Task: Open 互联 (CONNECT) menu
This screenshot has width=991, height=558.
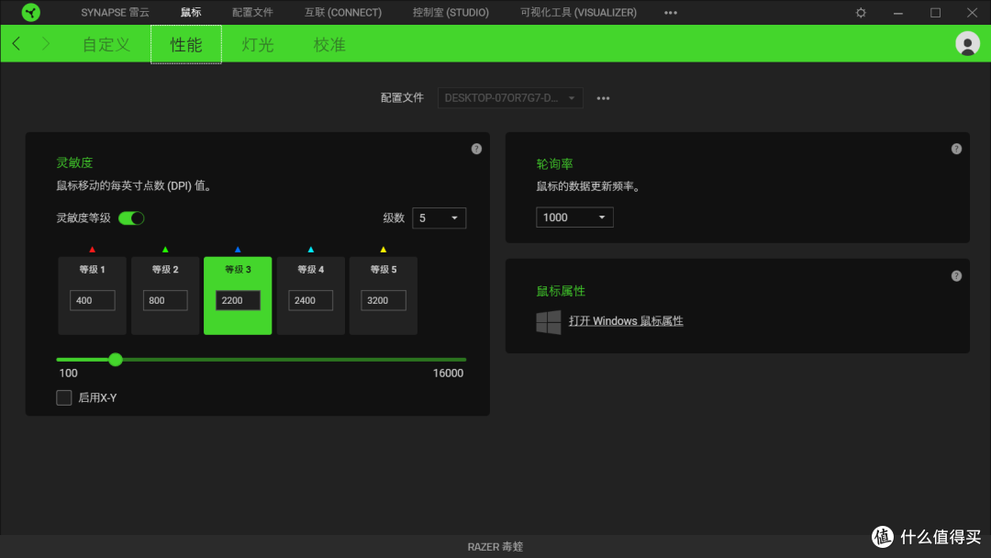Action: click(x=343, y=13)
